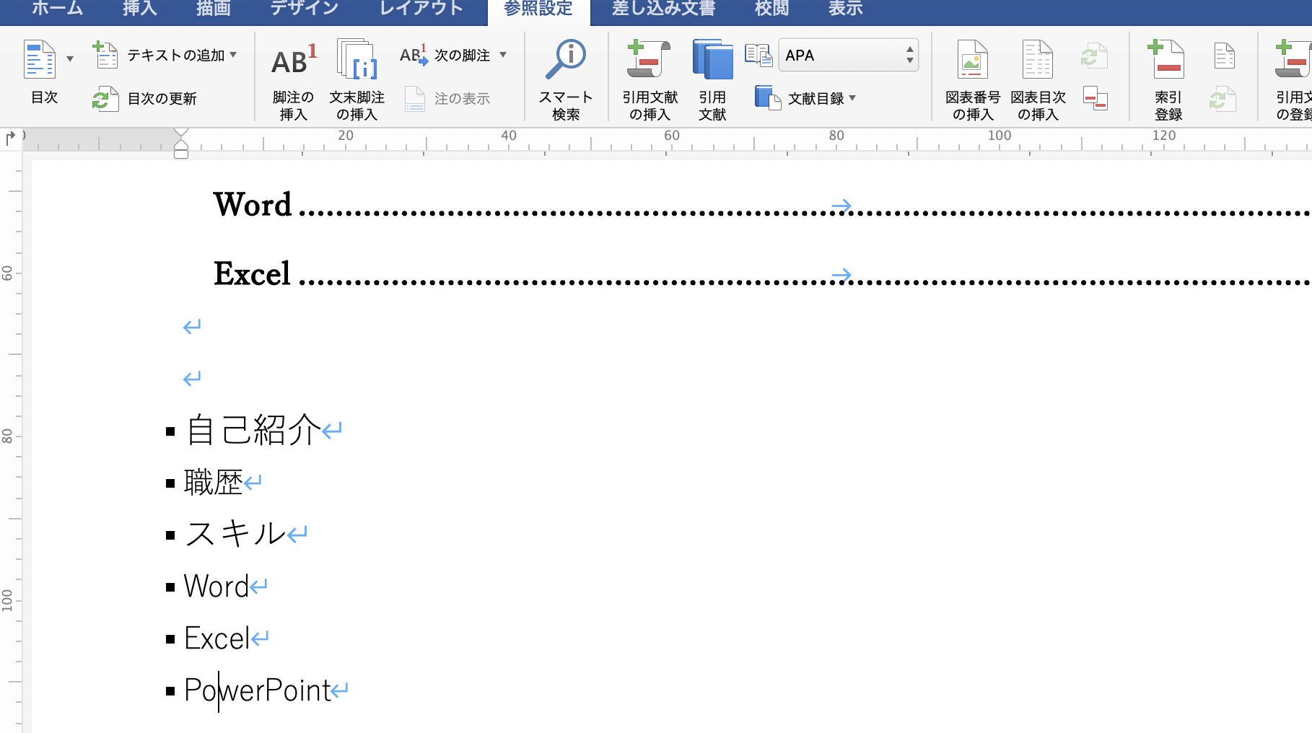Switch to the 校閲 tab
This screenshot has width=1312, height=733.
772,9
